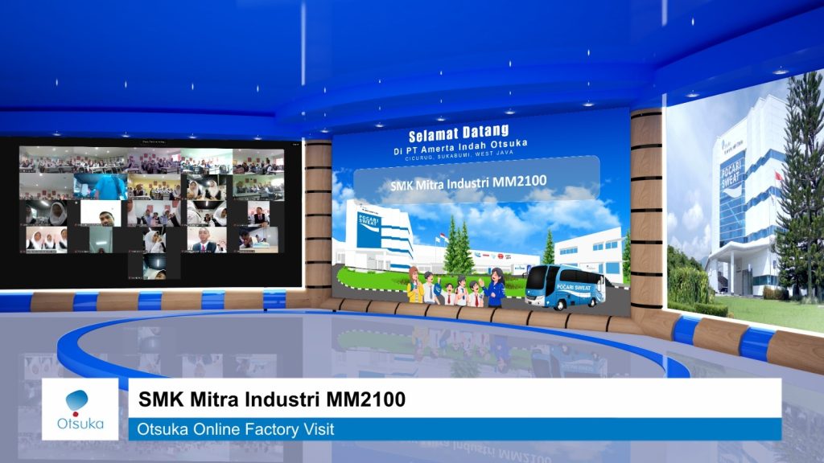The height and width of the screenshot is (463, 824).
Task: Select the bold title "SMK Mitra Industri MM2100"
Action: click(272, 399)
